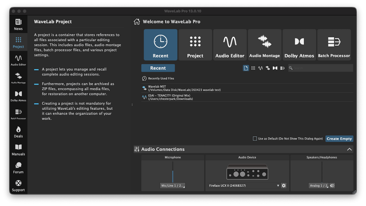Open Analog 1 / 2 output selector
The height and width of the screenshot is (206, 366).
(x=318, y=186)
